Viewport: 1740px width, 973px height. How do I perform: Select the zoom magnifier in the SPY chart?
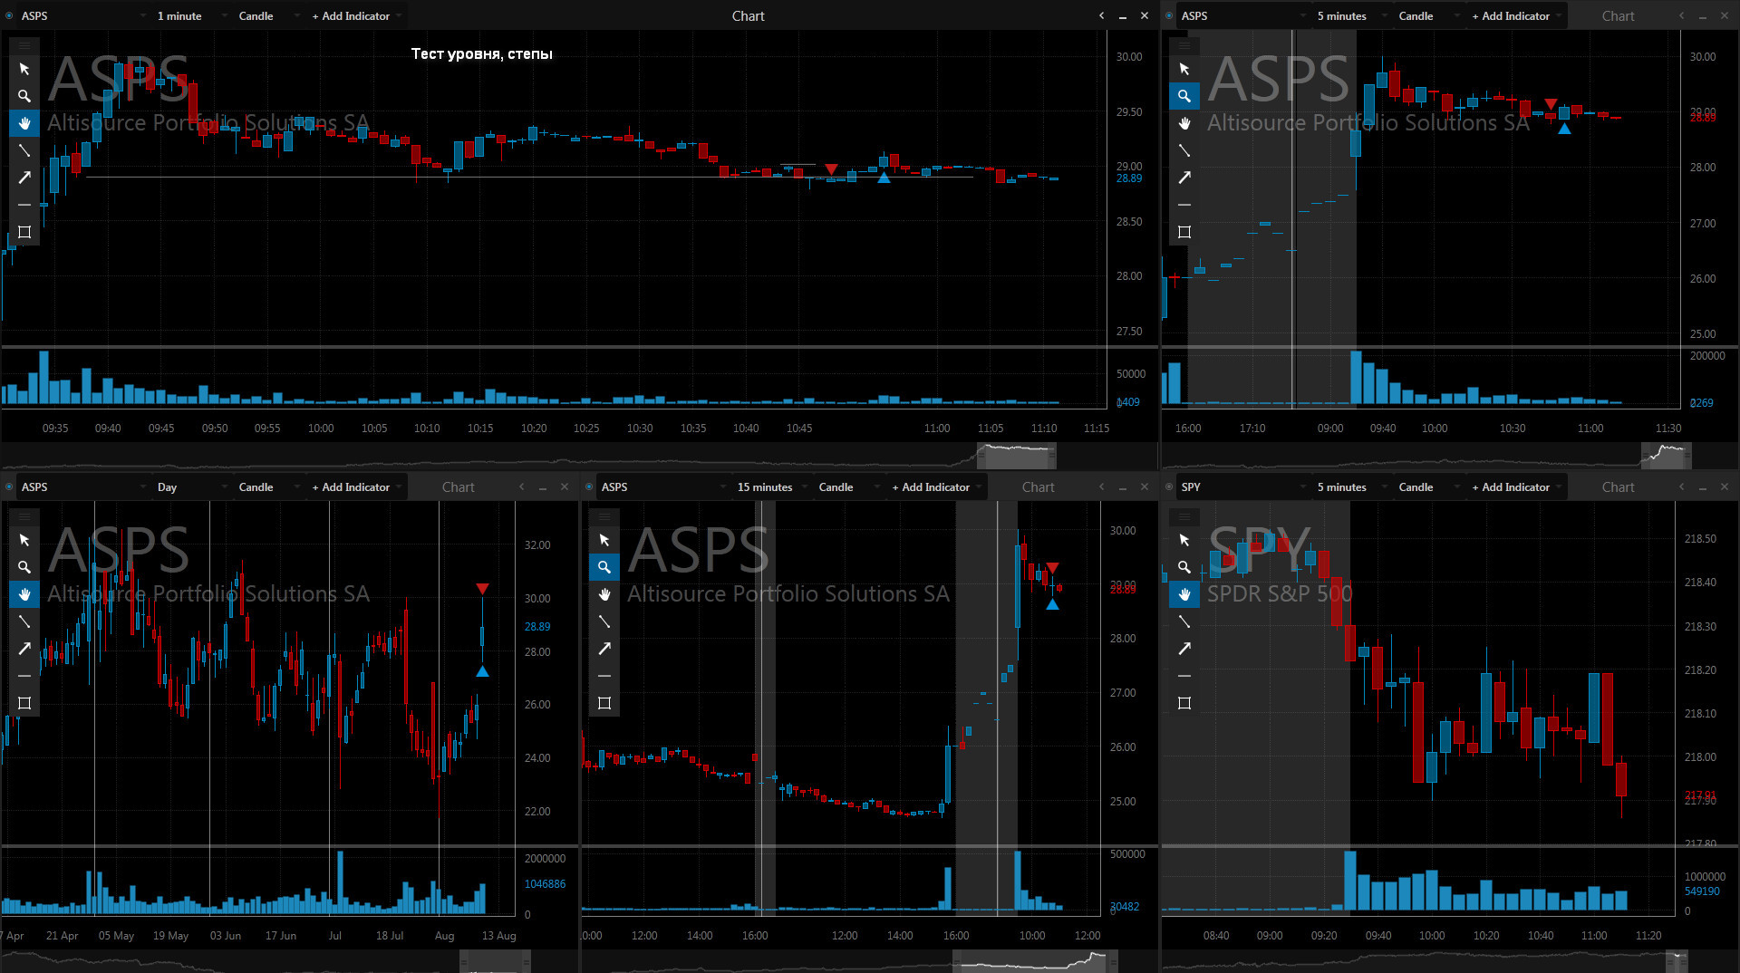click(1184, 567)
